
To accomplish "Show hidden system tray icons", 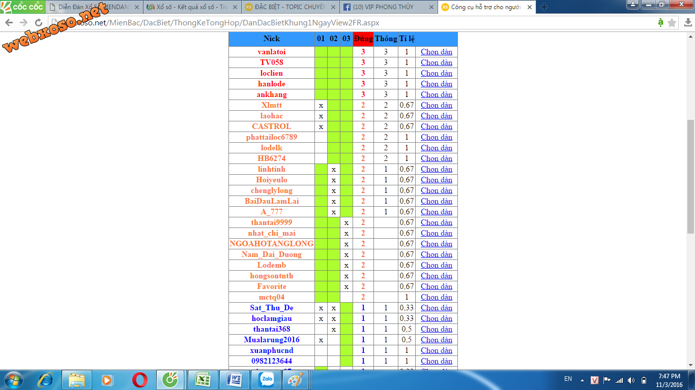I will (x=582, y=379).
